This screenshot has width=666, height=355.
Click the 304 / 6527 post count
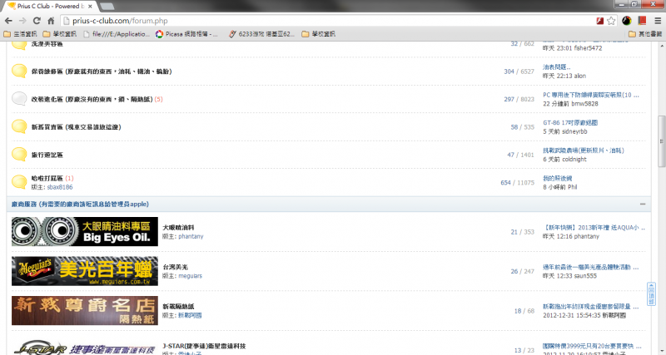[519, 71]
